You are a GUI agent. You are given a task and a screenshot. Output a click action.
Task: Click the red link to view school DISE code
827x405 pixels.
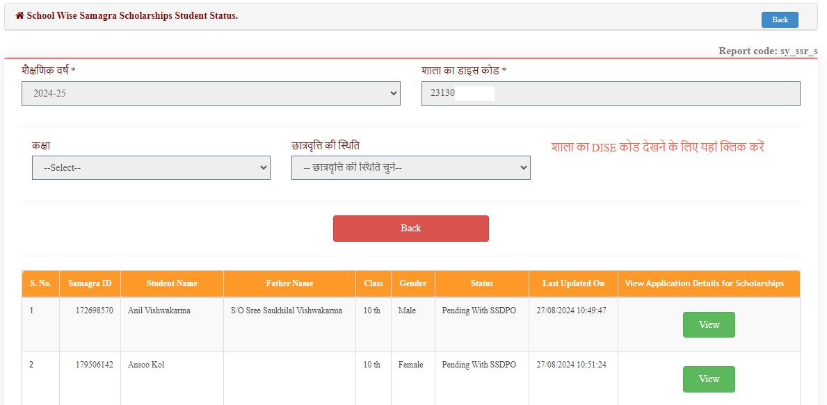pyautogui.click(x=657, y=147)
